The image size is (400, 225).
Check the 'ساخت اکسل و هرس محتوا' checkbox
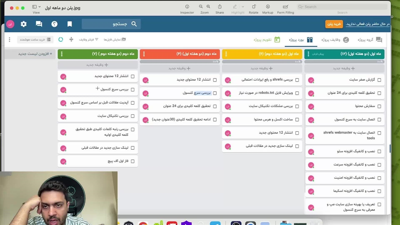pyautogui.click(x=297, y=120)
